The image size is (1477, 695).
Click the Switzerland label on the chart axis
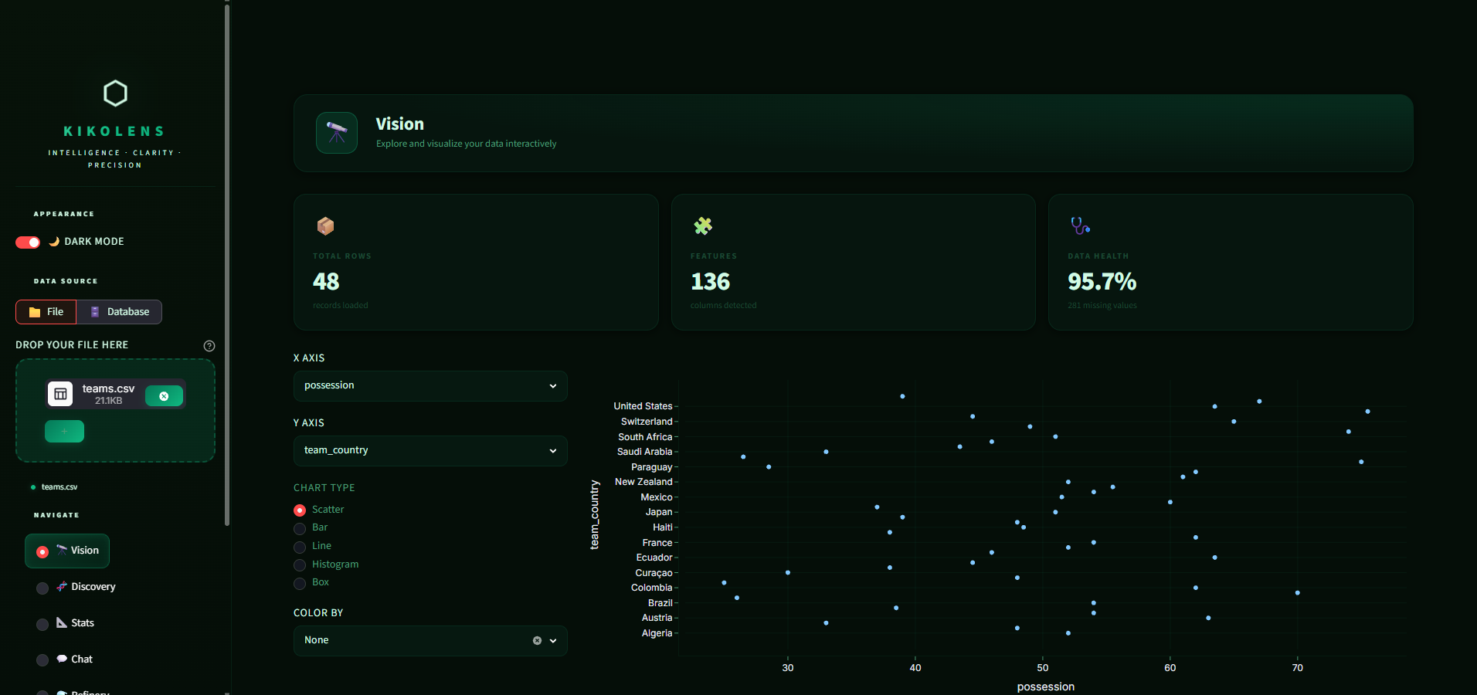pos(647,422)
